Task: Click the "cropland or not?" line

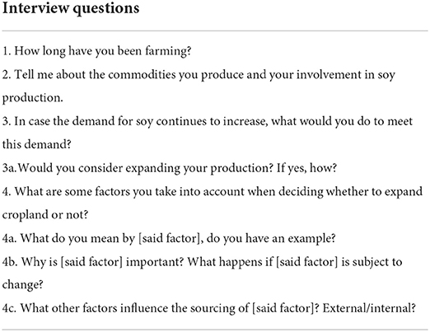Action: click(45, 214)
